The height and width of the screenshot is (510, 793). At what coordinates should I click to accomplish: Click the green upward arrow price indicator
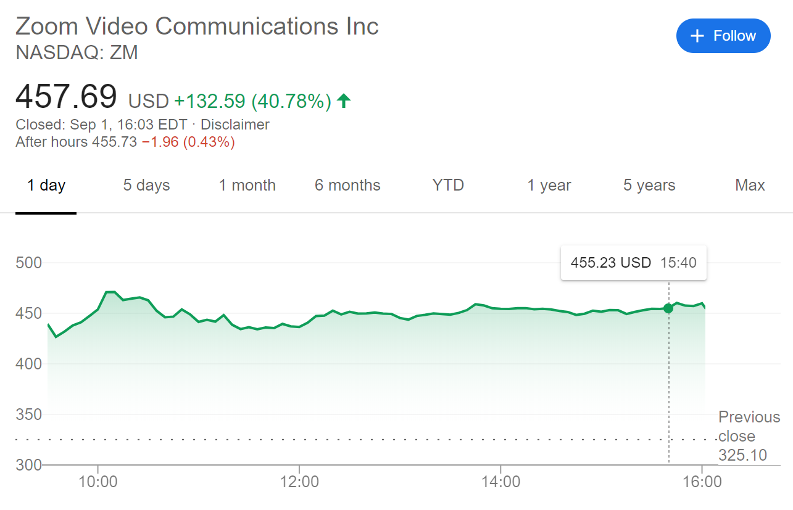(x=344, y=101)
